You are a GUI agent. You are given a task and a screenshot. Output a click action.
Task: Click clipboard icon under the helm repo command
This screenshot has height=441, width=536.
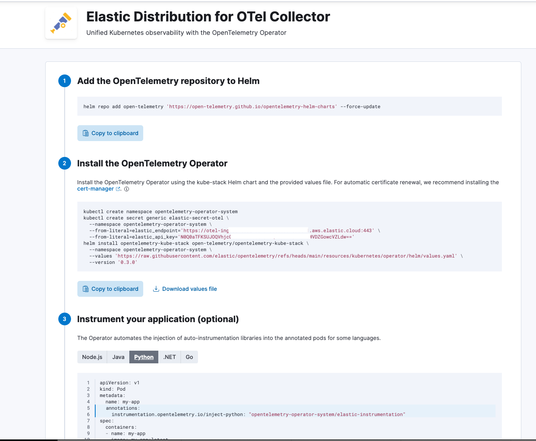click(x=86, y=133)
